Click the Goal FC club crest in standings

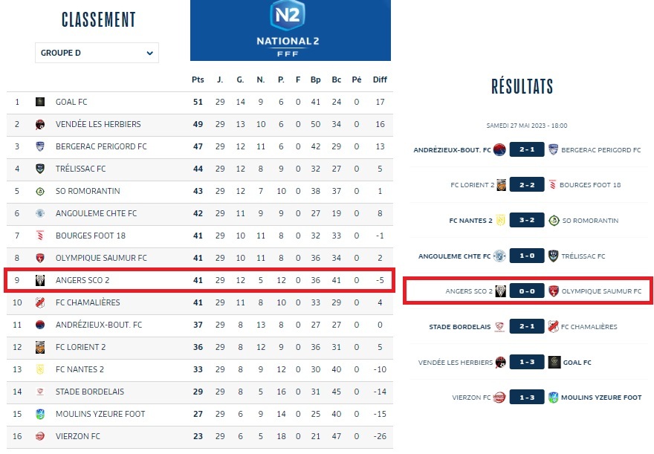(40, 102)
